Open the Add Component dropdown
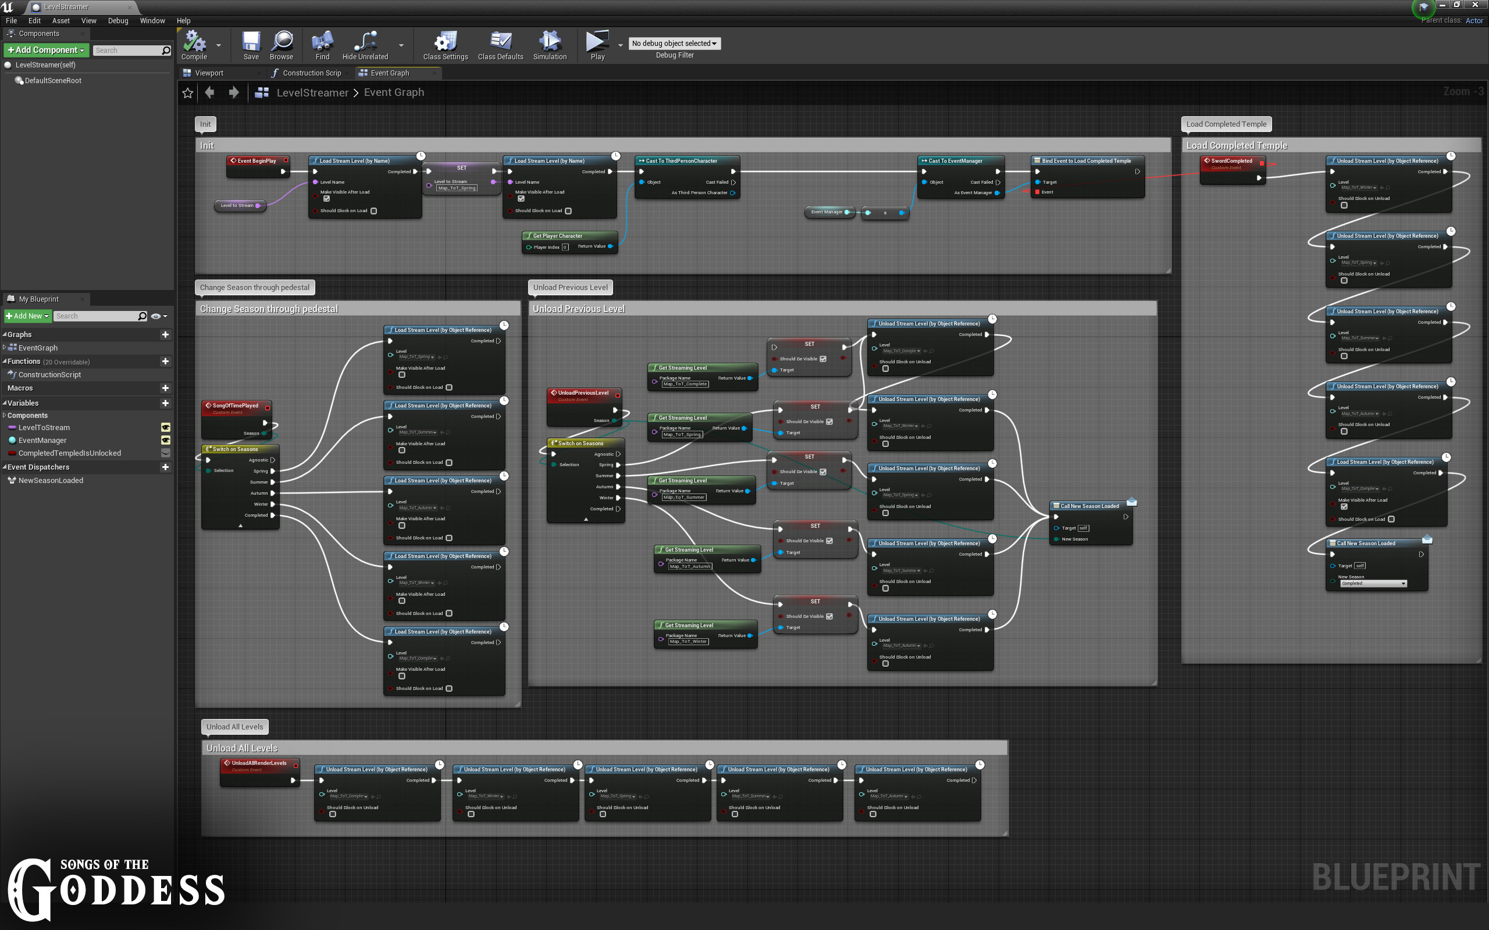The image size is (1489, 930). (x=46, y=50)
